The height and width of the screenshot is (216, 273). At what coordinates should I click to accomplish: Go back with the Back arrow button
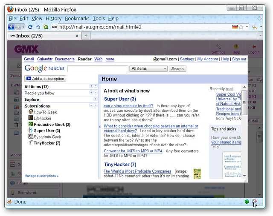pos(12,27)
